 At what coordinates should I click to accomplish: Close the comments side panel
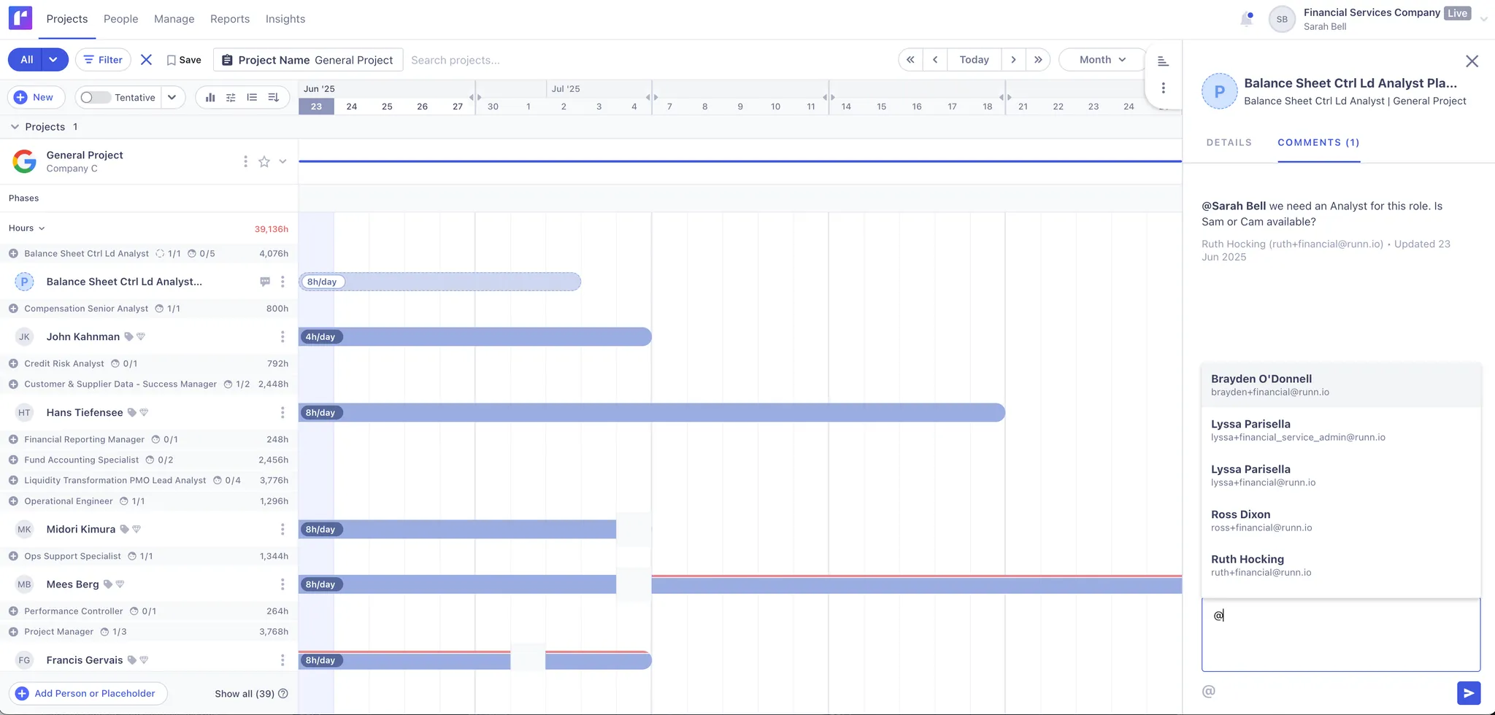tap(1472, 61)
